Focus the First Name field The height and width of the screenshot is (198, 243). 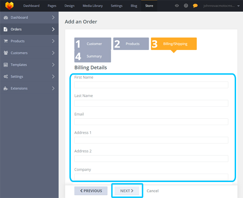[x=151, y=85]
